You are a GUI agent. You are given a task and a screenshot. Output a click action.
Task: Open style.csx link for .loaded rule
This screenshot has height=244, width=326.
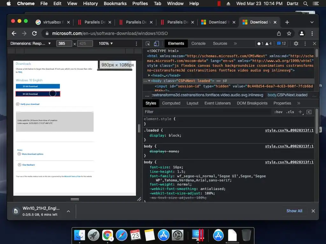point(289,130)
